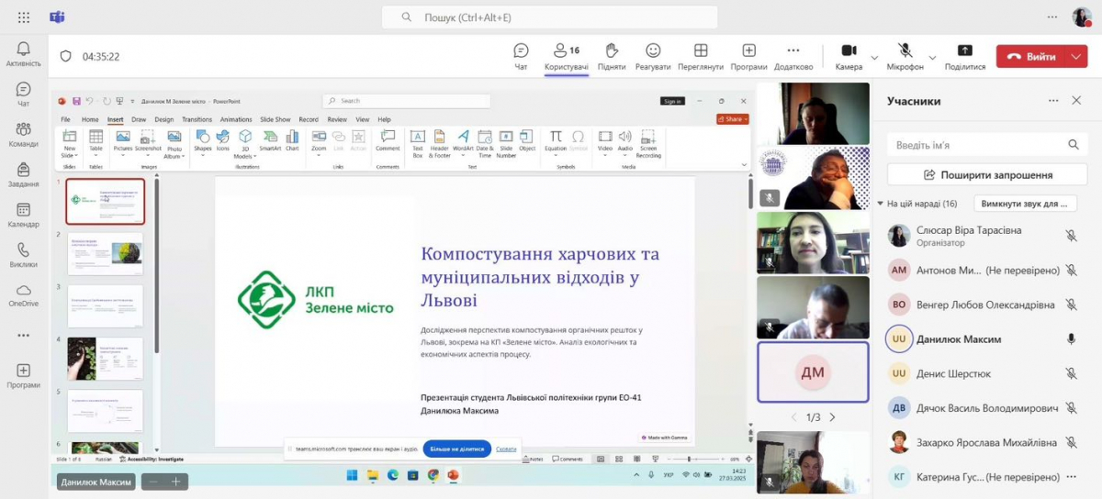The height and width of the screenshot is (499, 1102).
Task: Collapse the 'На цій нараді (16)' section
Action: point(880,204)
